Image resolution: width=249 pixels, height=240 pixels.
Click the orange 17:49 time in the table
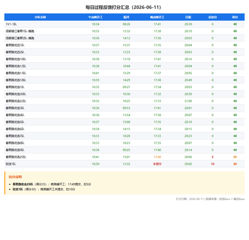click(157, 157)
